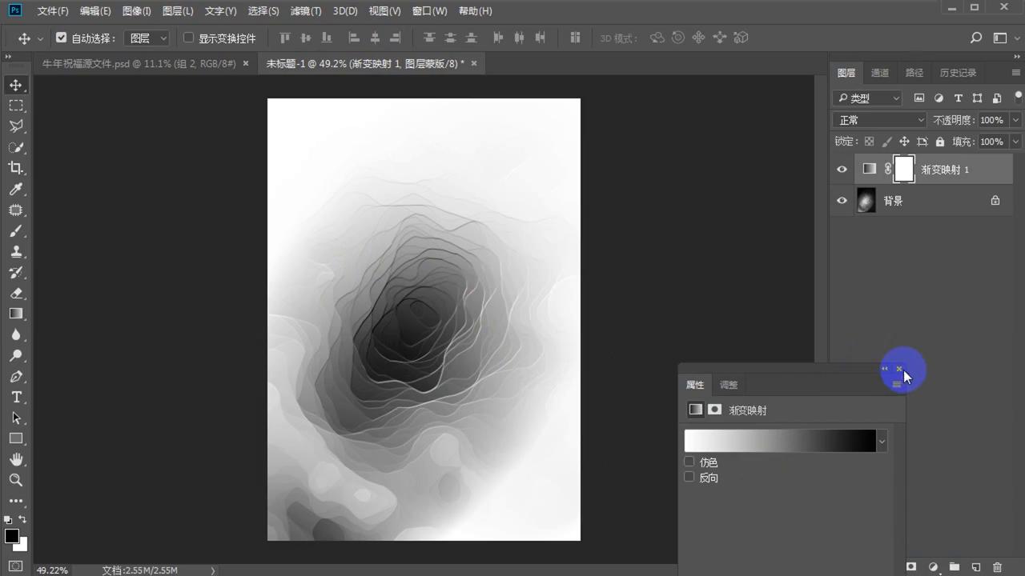The width and height of the screenshot is (1025, 576).
Task: Enable the 仿色 dither checkbox
Action: coord(689,462)
